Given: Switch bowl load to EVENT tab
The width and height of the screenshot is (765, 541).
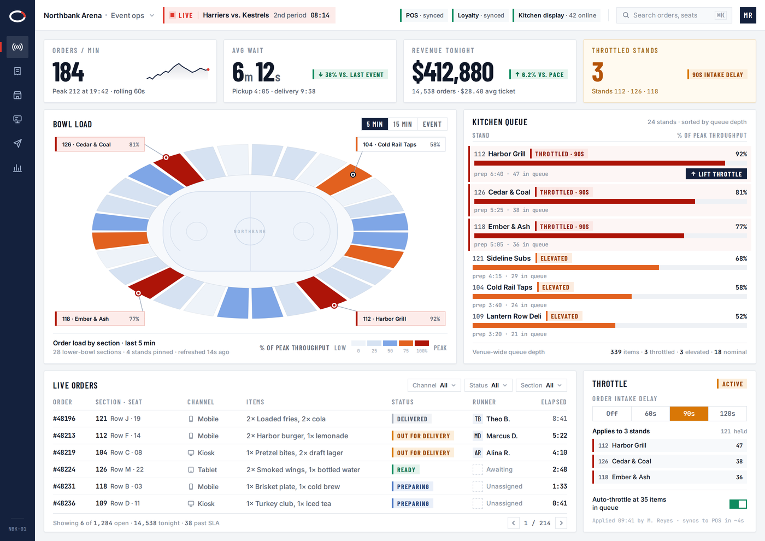Looking at the screenshot, I should coord(432,124).
